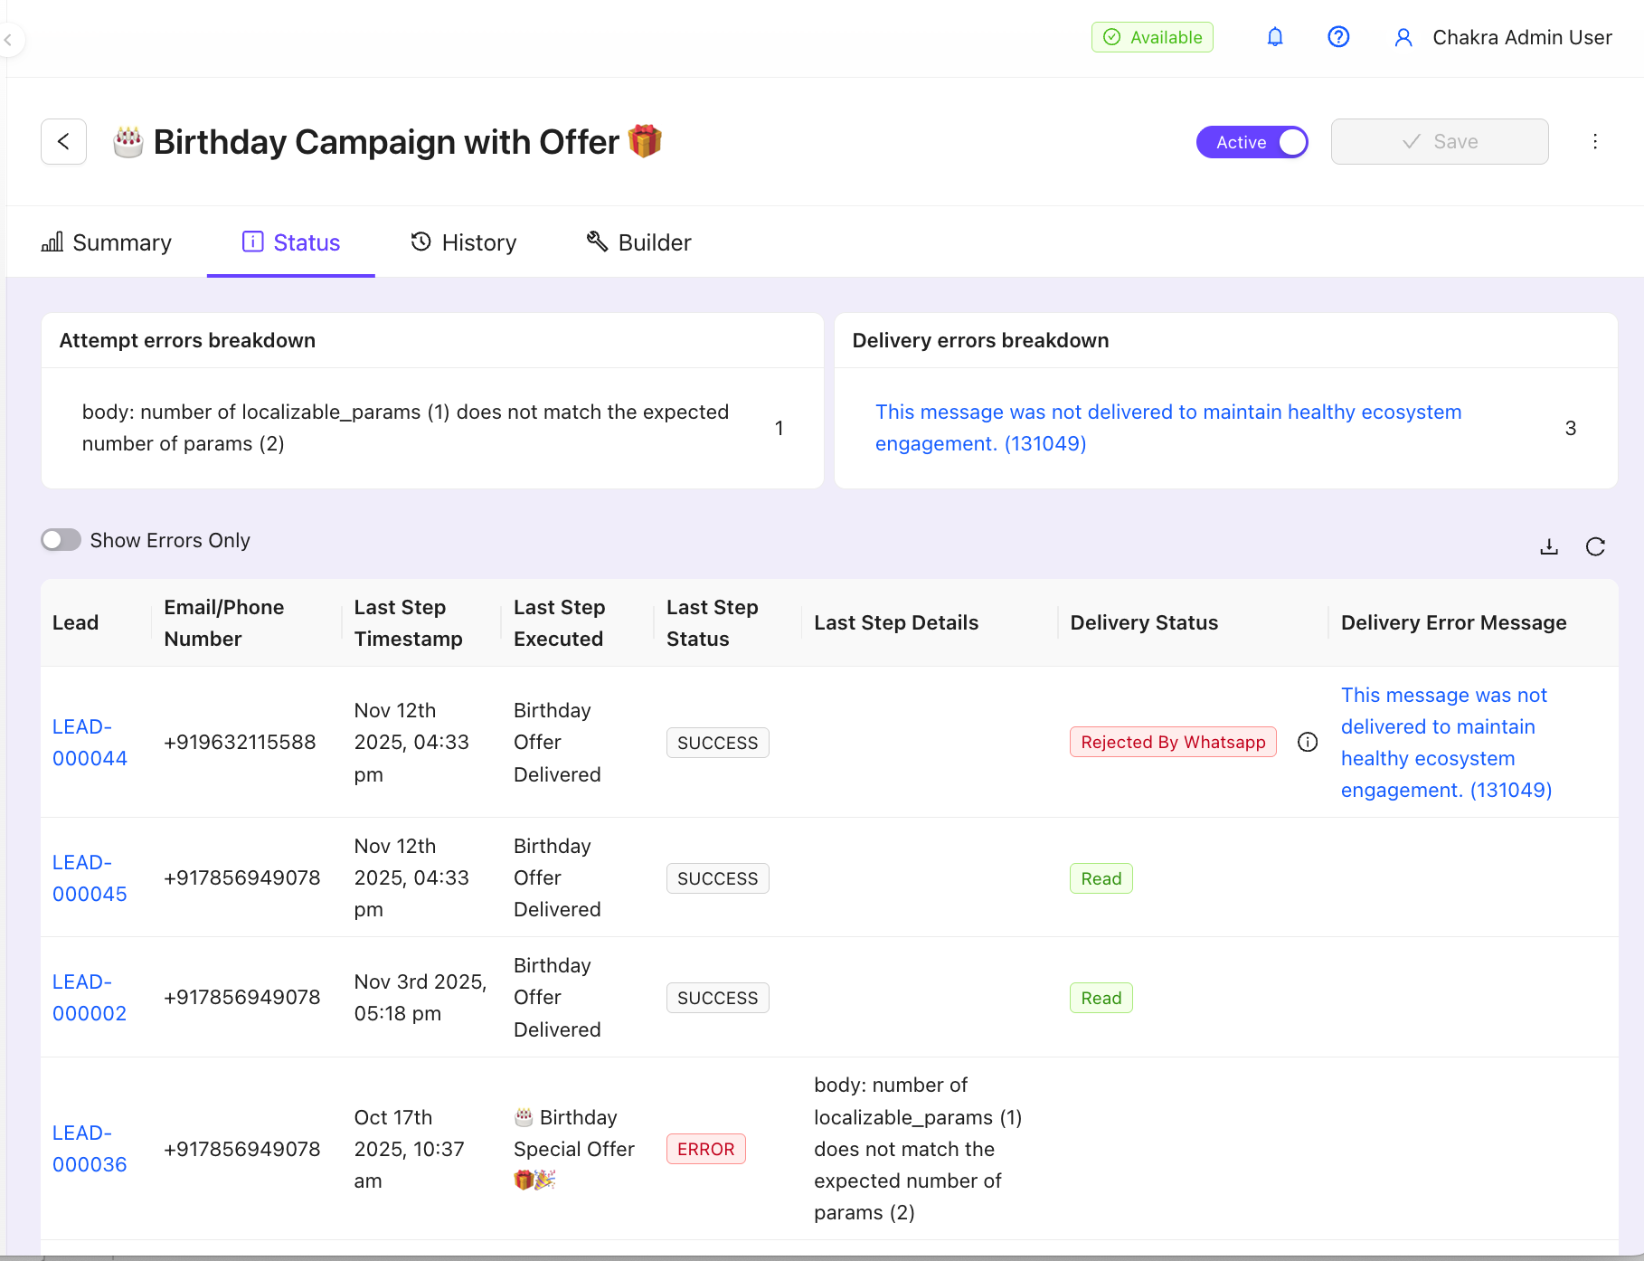The image size is (1644, 1261).
Task: Refresh the lead status table
Action: [1595, 546]
